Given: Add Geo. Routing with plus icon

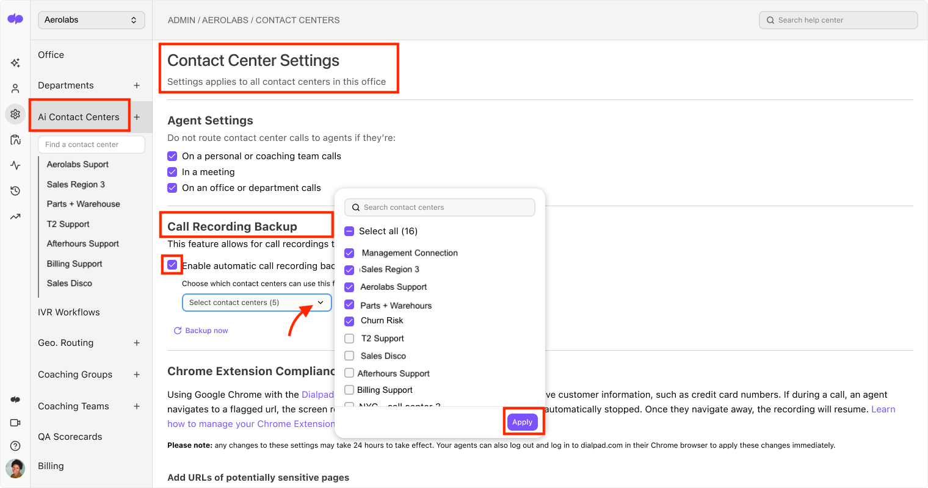Looking at the screenshot, I should [x=137, y=343].
